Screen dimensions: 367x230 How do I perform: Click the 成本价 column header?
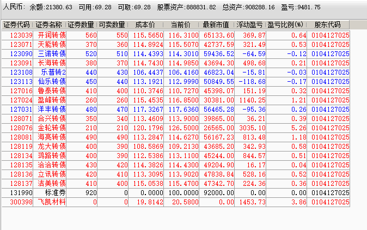tap(145, 25)
